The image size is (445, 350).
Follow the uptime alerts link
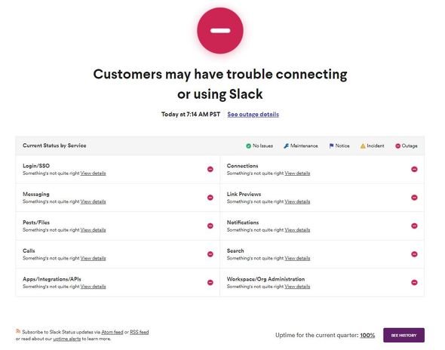67,339
